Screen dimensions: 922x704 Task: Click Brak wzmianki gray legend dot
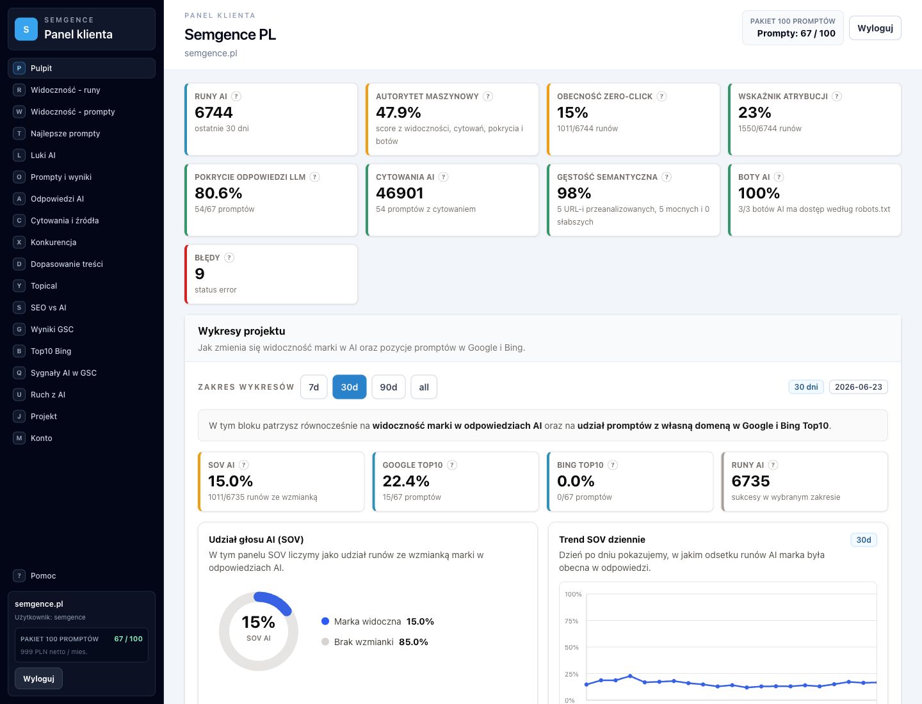[325, 642]
